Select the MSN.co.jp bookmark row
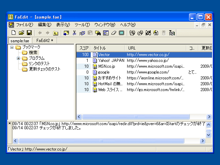The width and height of the screenshot is (220, 165). click(144, 66)
